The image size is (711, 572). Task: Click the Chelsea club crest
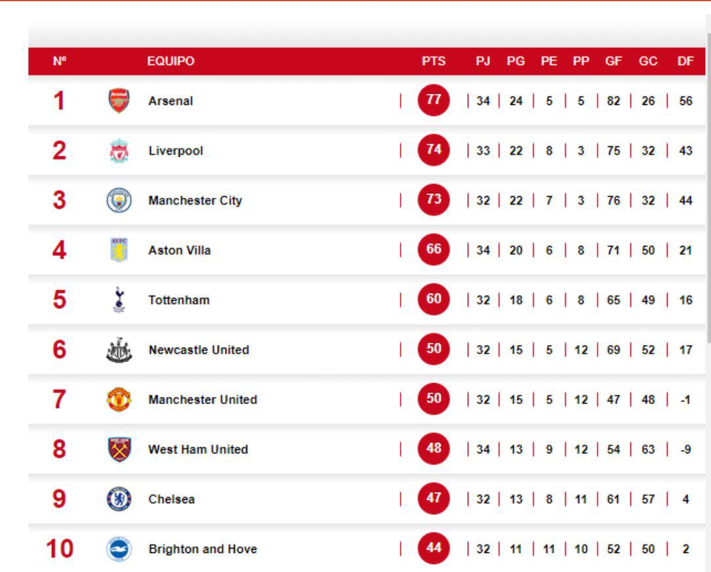coord(119,499)
